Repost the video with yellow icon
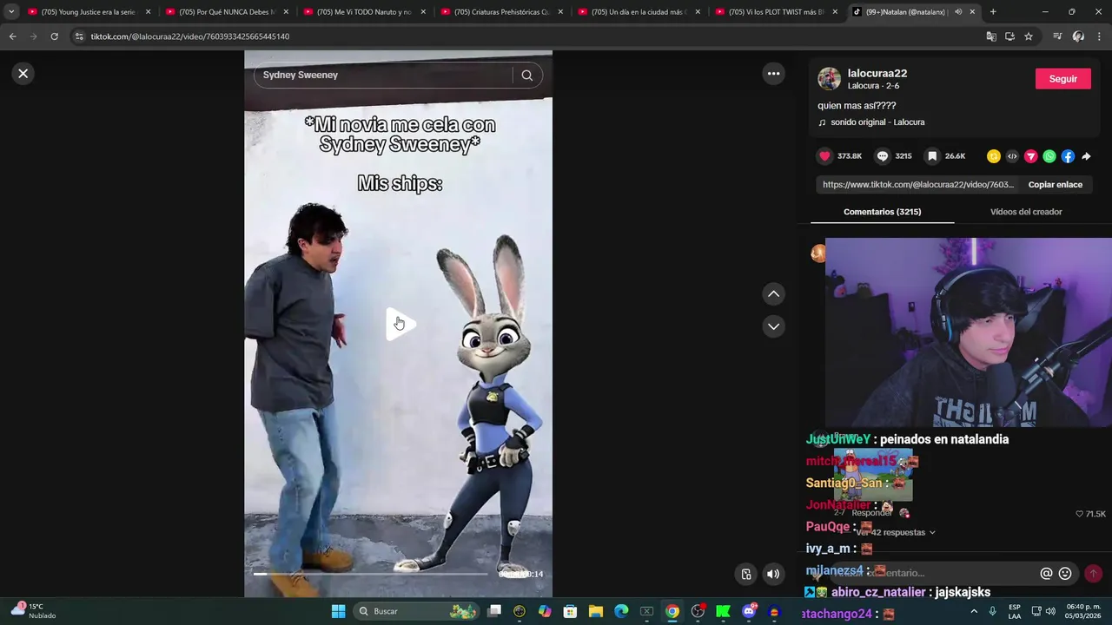 pyautogui.click(x=994, y=156)
